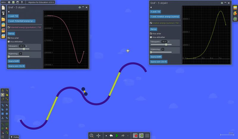Enable Visa etiketter checkbox in left graph

click(x=9, y=41)
